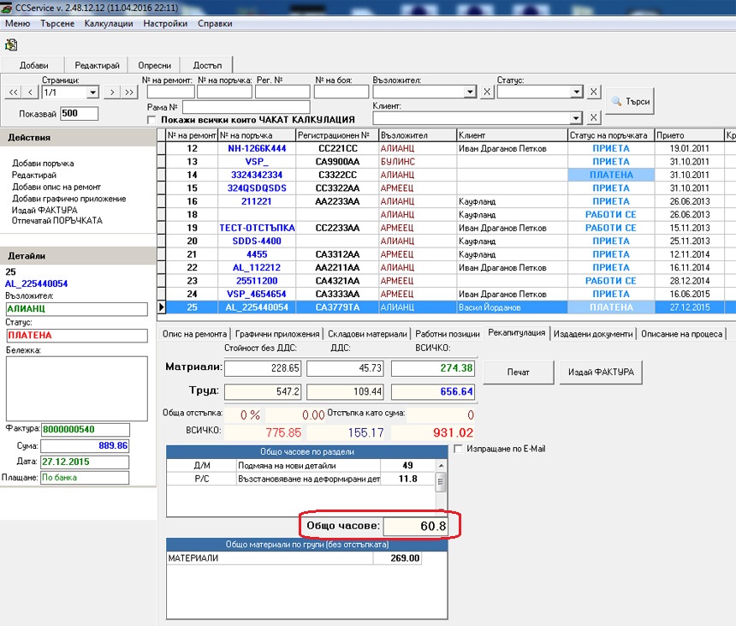The image size is (736, 626).
Task: Go to the previous page with < button
Action: (30, 92)
